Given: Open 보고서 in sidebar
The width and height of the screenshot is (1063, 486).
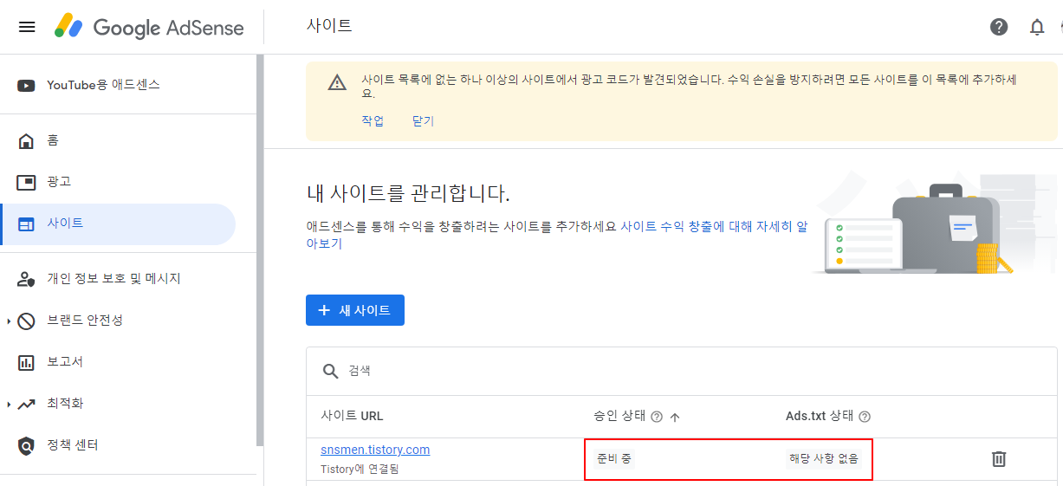Looking at the screenshot, I should pyautogui.click(x=65, y=362).
